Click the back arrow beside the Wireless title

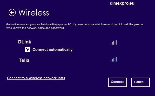point(12,12)
